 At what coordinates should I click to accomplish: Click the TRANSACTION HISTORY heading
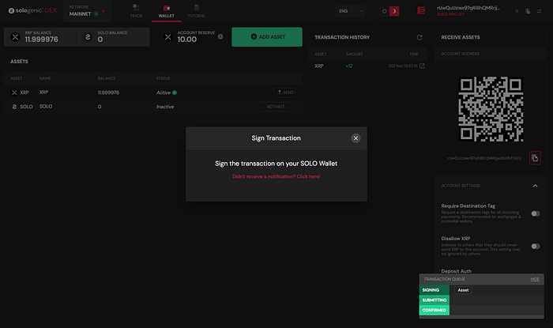(342, 37)
